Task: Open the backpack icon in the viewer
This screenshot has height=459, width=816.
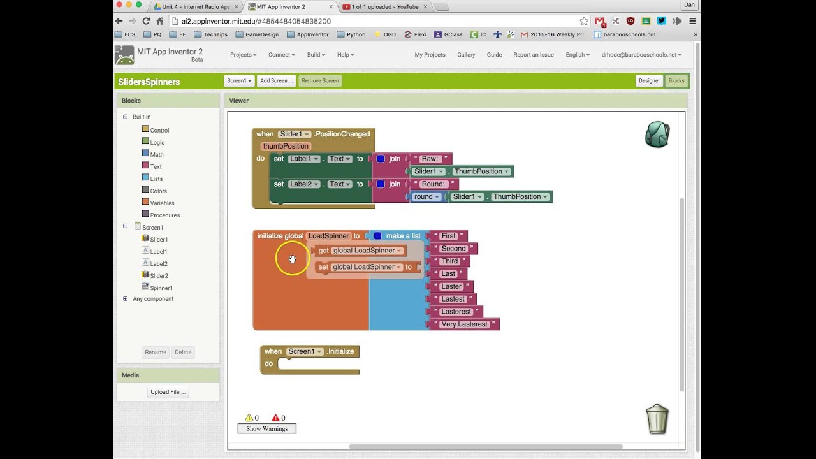Action: (657, 135)
